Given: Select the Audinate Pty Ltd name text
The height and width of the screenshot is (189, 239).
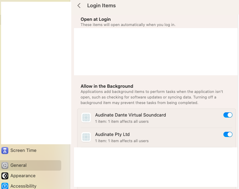Looking at the screenshot, I should click(x=112, y=135).
